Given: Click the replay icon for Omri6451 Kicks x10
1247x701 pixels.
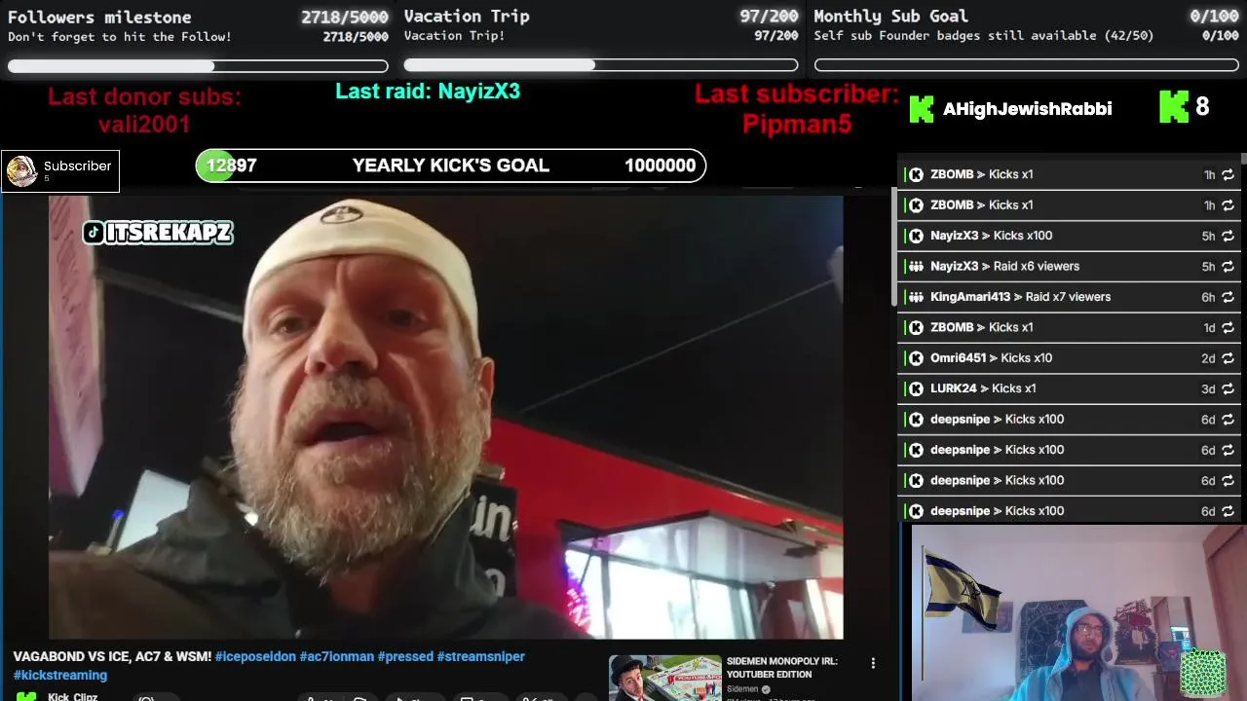Looking at the screenshot, I should point(1228,358).
